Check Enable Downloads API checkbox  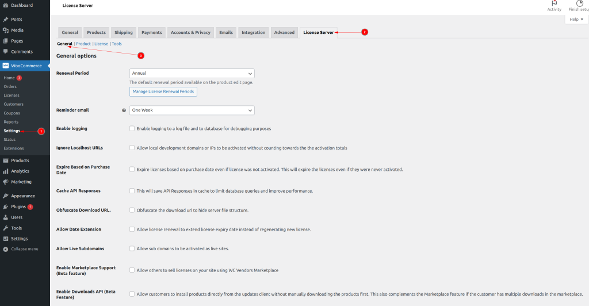pyautogui.click(x=132, y=294)
